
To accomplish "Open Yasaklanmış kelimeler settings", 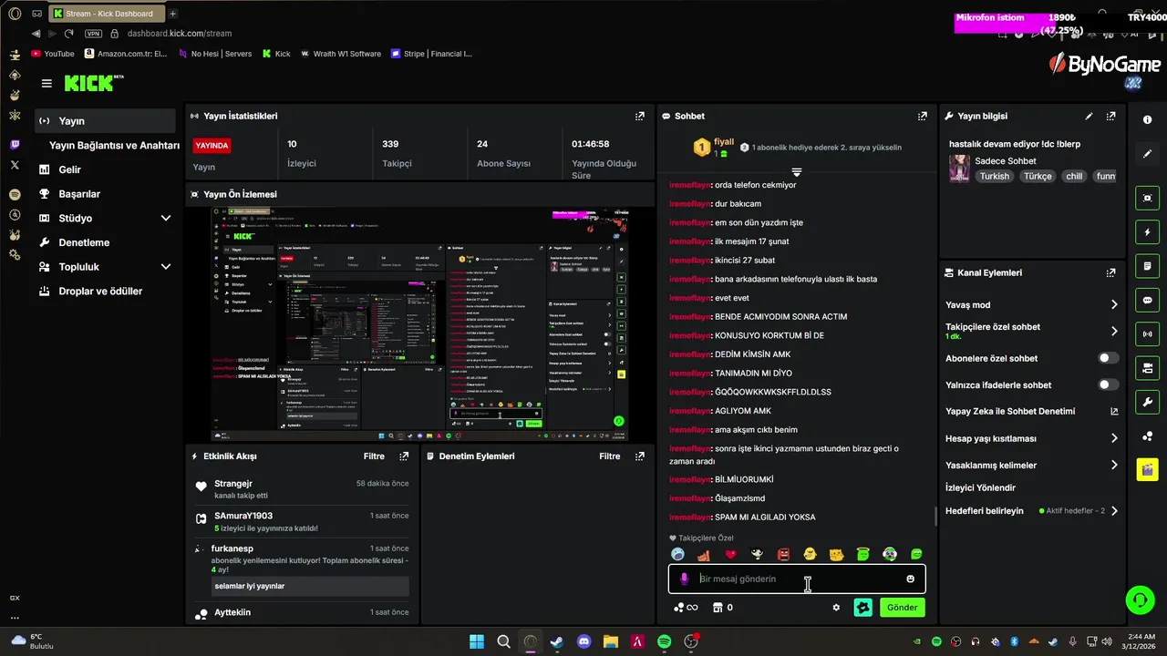I will coord(1114,465).
